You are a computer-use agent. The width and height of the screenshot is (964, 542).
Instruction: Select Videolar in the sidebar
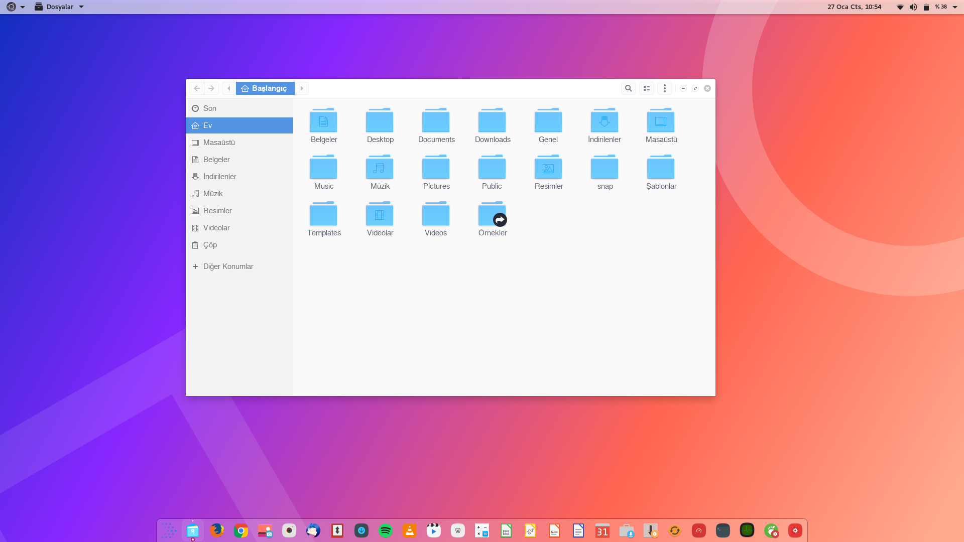pyautogui.click(x=239, y=228)
